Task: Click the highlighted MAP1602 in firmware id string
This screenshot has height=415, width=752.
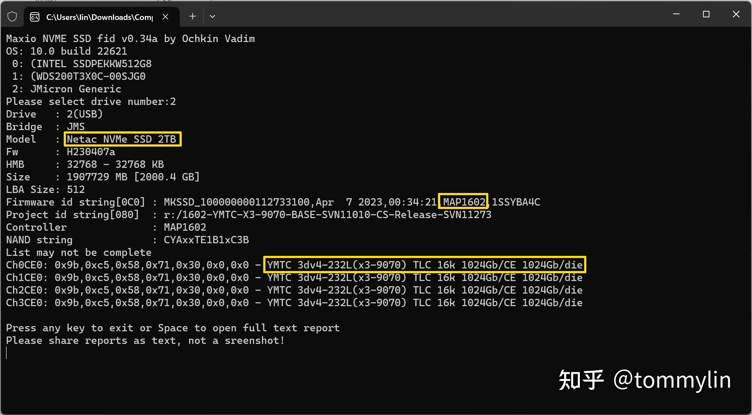Action: coord(463,202)
